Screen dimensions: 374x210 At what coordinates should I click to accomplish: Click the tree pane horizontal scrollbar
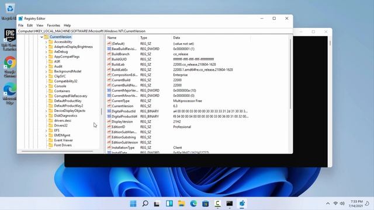coord(57,151)
